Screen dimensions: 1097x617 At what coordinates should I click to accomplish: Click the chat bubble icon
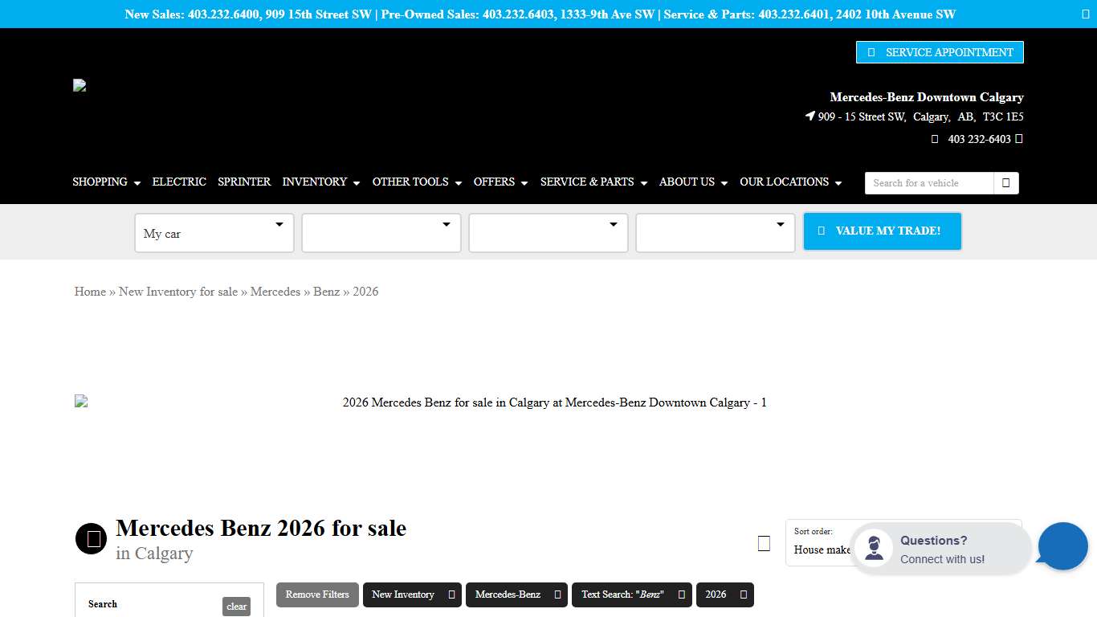(1062, 545)
